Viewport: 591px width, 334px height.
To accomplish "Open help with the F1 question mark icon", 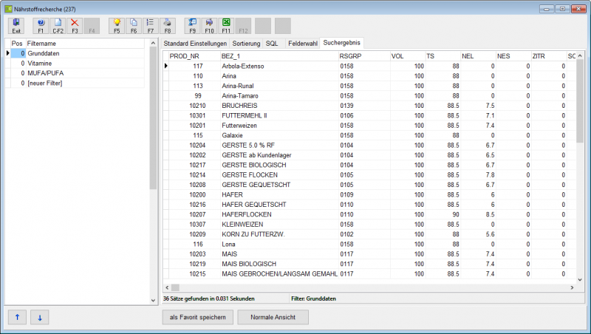I will pyautogui.click(x=41, y=26).
